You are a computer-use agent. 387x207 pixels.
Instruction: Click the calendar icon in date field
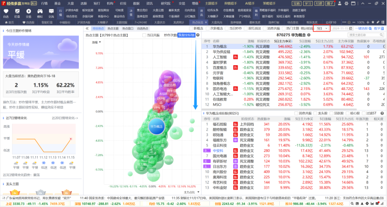pyautogui.click(x=351, y=28)
